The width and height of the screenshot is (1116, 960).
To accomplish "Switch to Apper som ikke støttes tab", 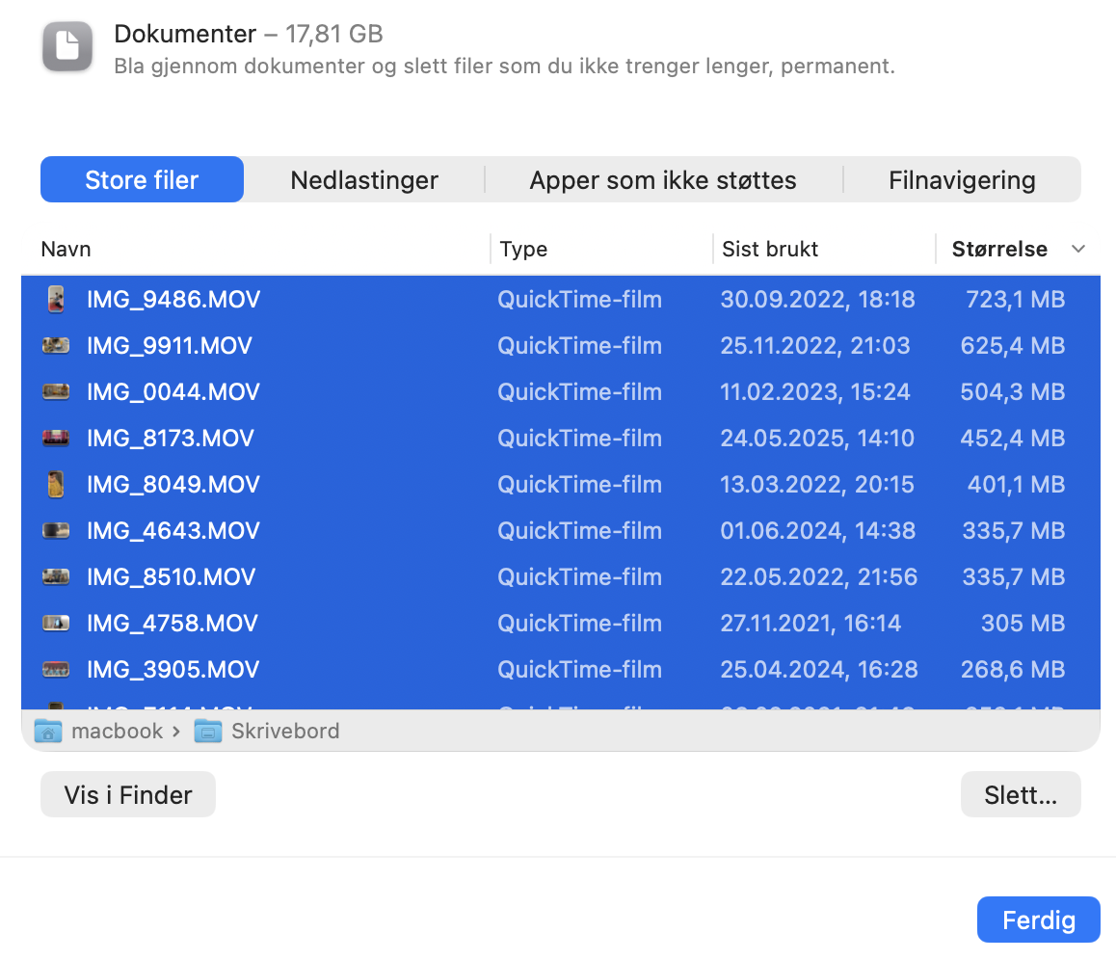I will pyautogui.click(x=663, y=179).
